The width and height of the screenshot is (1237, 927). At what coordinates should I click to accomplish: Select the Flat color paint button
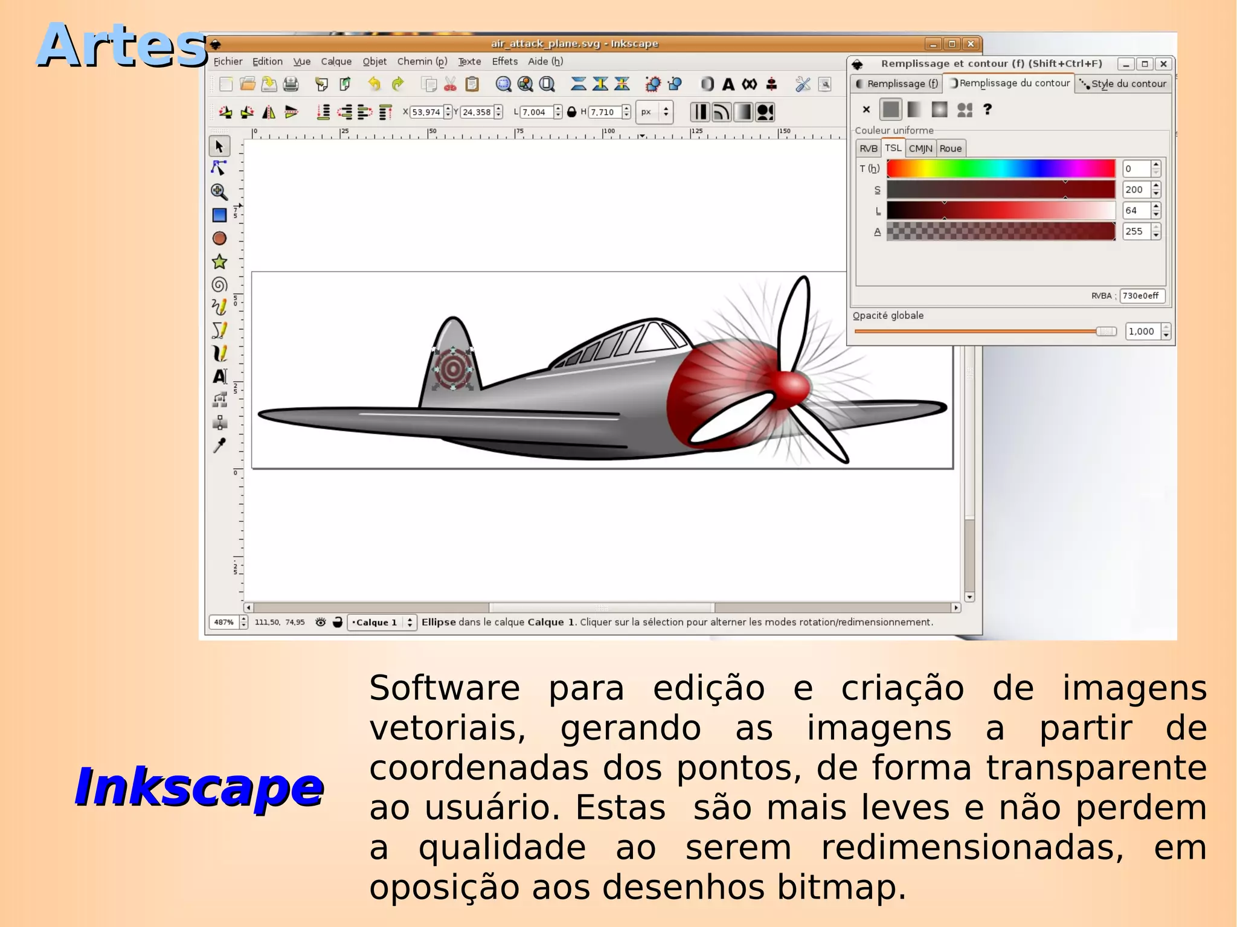pos(891,109)
